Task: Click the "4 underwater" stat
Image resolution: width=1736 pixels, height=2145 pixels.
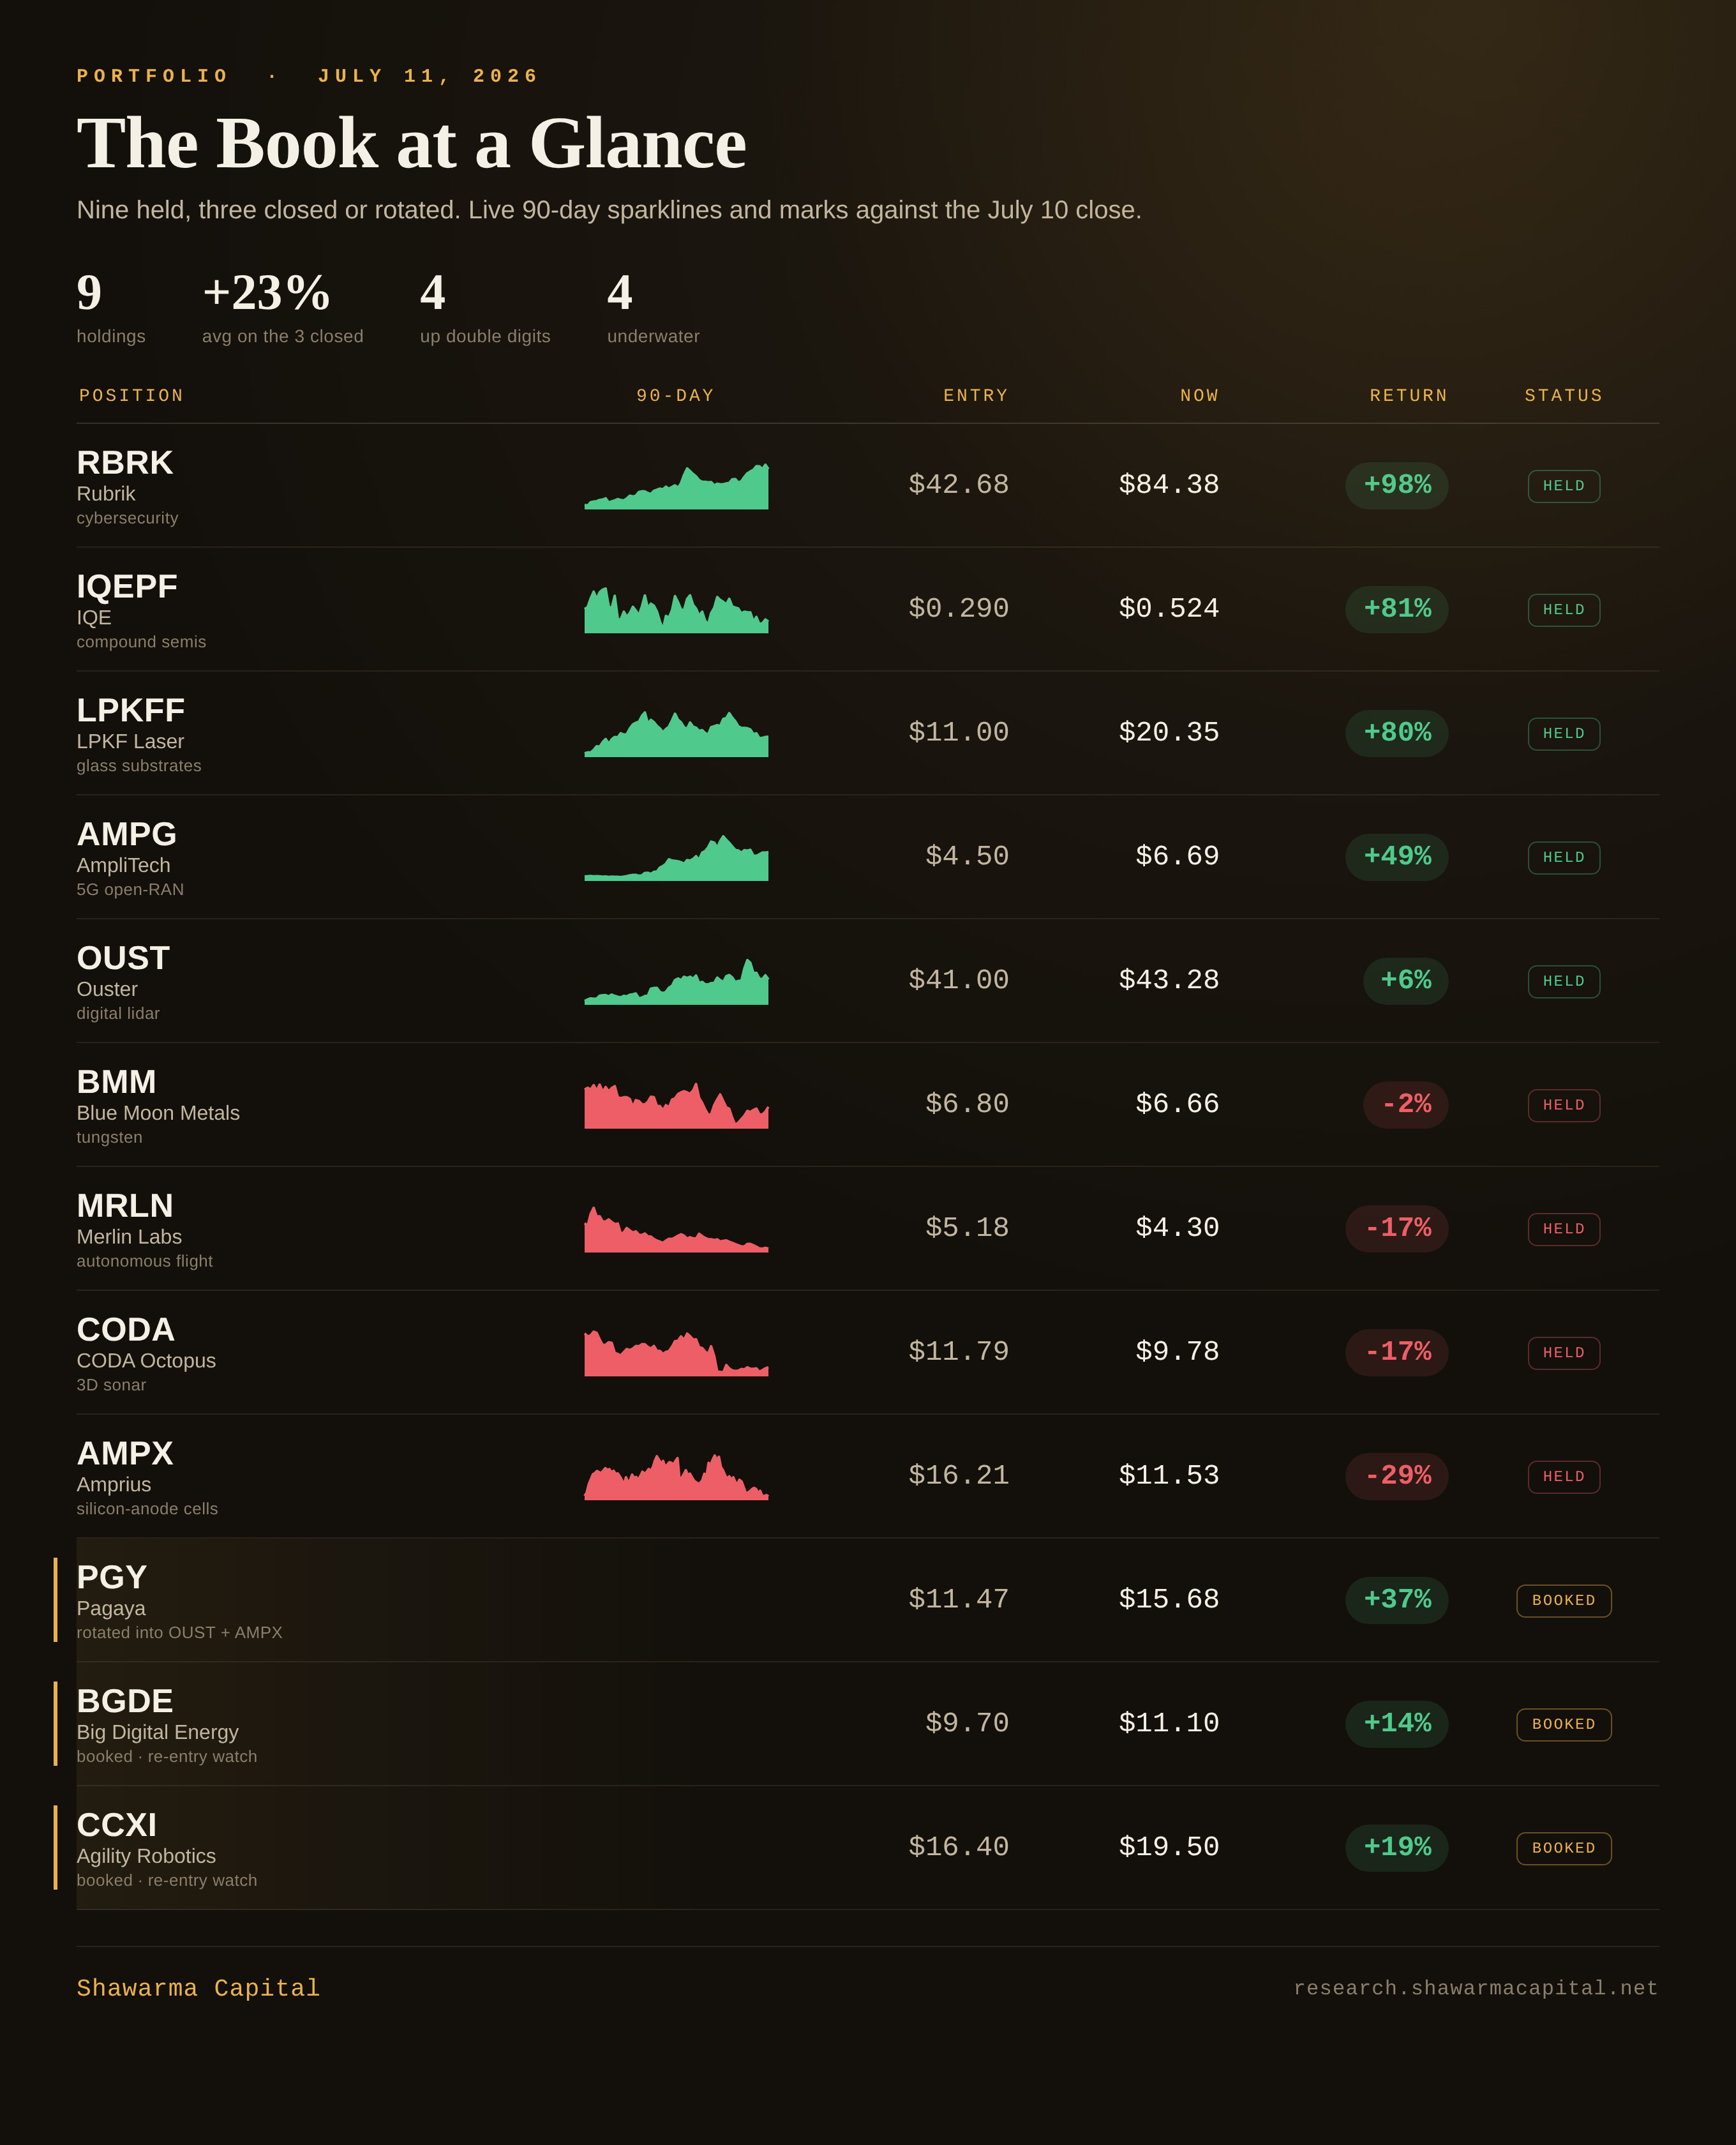Action: tap(653, 308)
